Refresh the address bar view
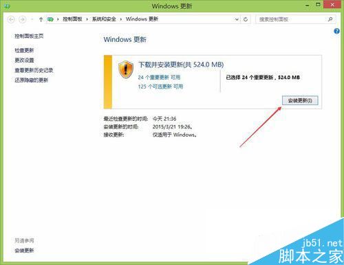Viewport: 344px width, 265px height. [x=246, y=19]
